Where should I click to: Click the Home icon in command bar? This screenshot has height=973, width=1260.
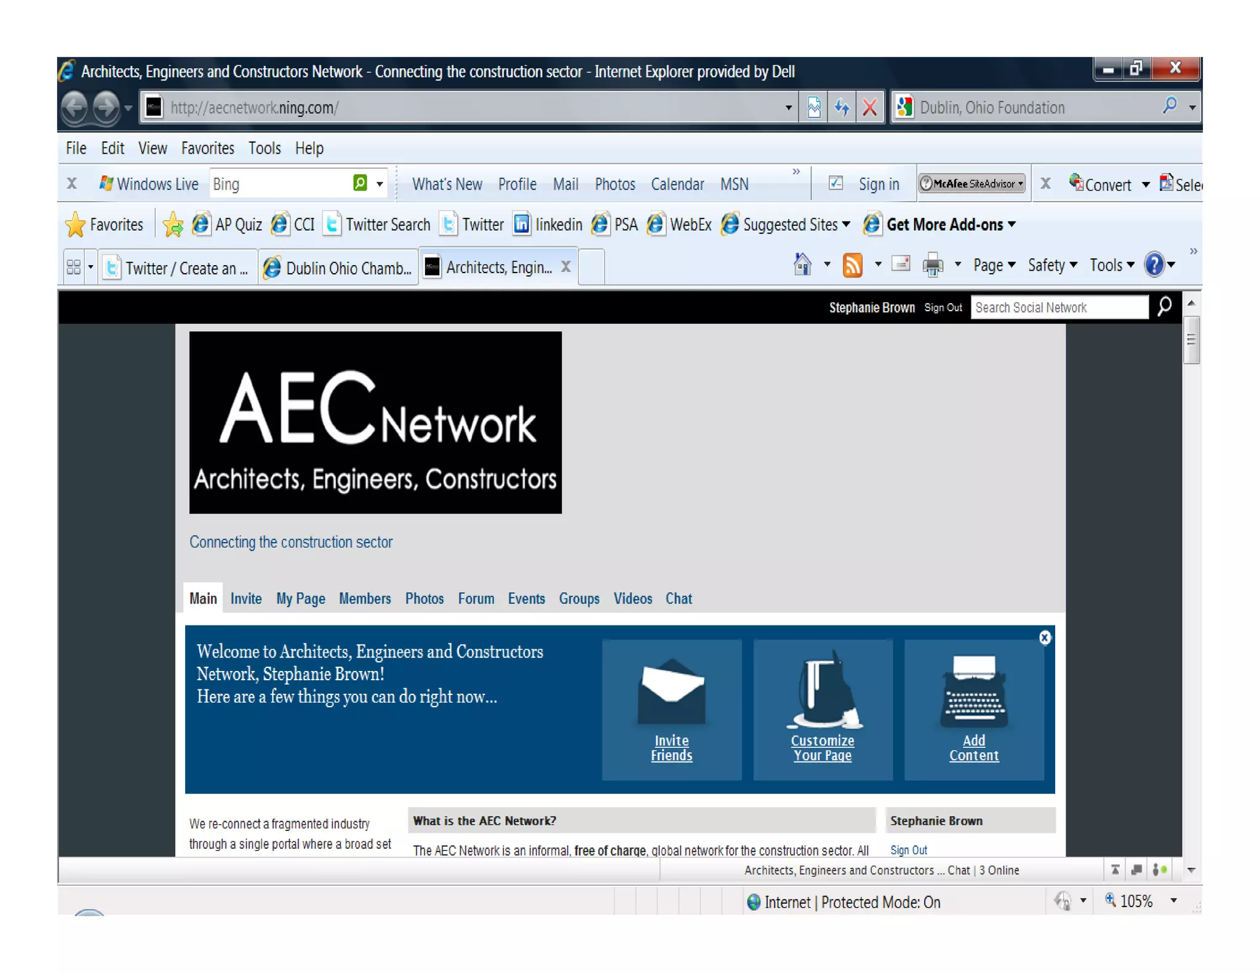pos(802,265)
